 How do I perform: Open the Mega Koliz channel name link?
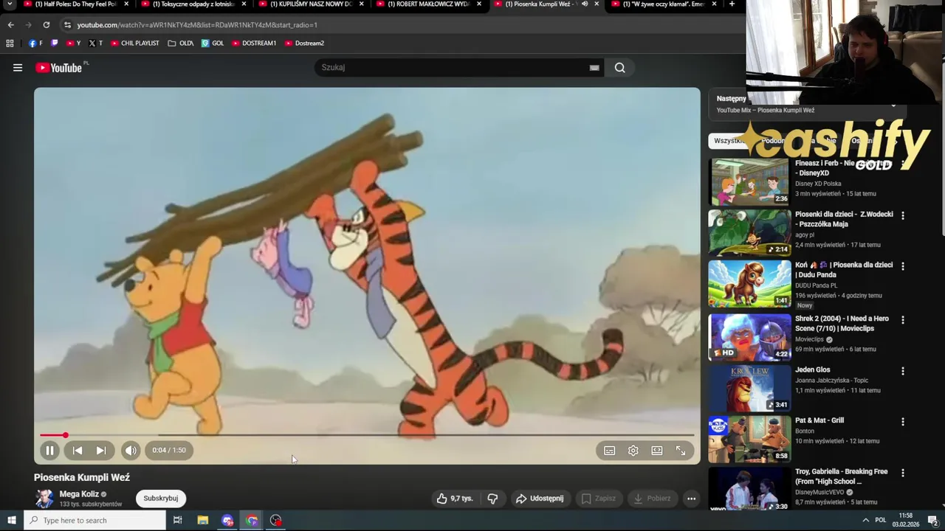click(79, 494)
